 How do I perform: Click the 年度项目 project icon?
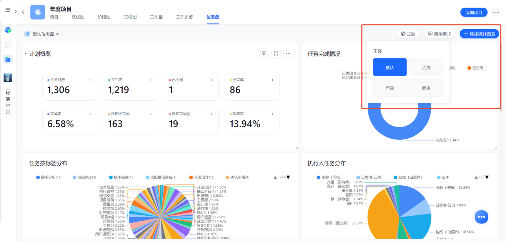pos(38,12)
